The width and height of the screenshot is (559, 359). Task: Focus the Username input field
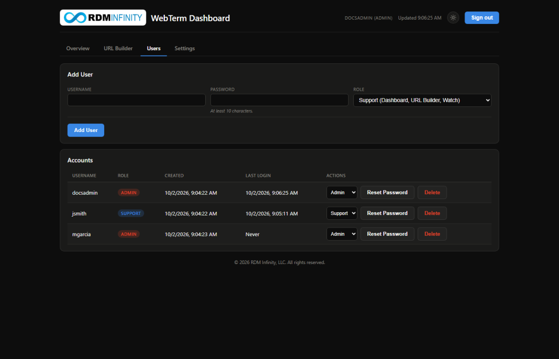[x=136, y=100]
